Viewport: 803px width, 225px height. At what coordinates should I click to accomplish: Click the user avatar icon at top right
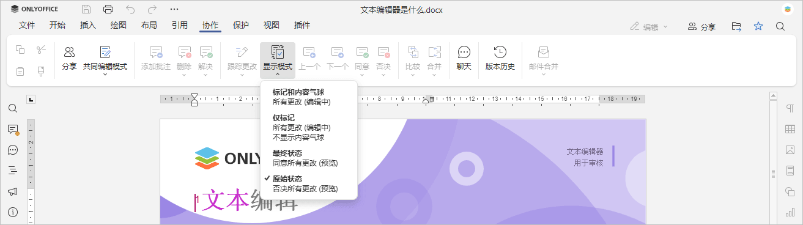(x=787, y=9)
